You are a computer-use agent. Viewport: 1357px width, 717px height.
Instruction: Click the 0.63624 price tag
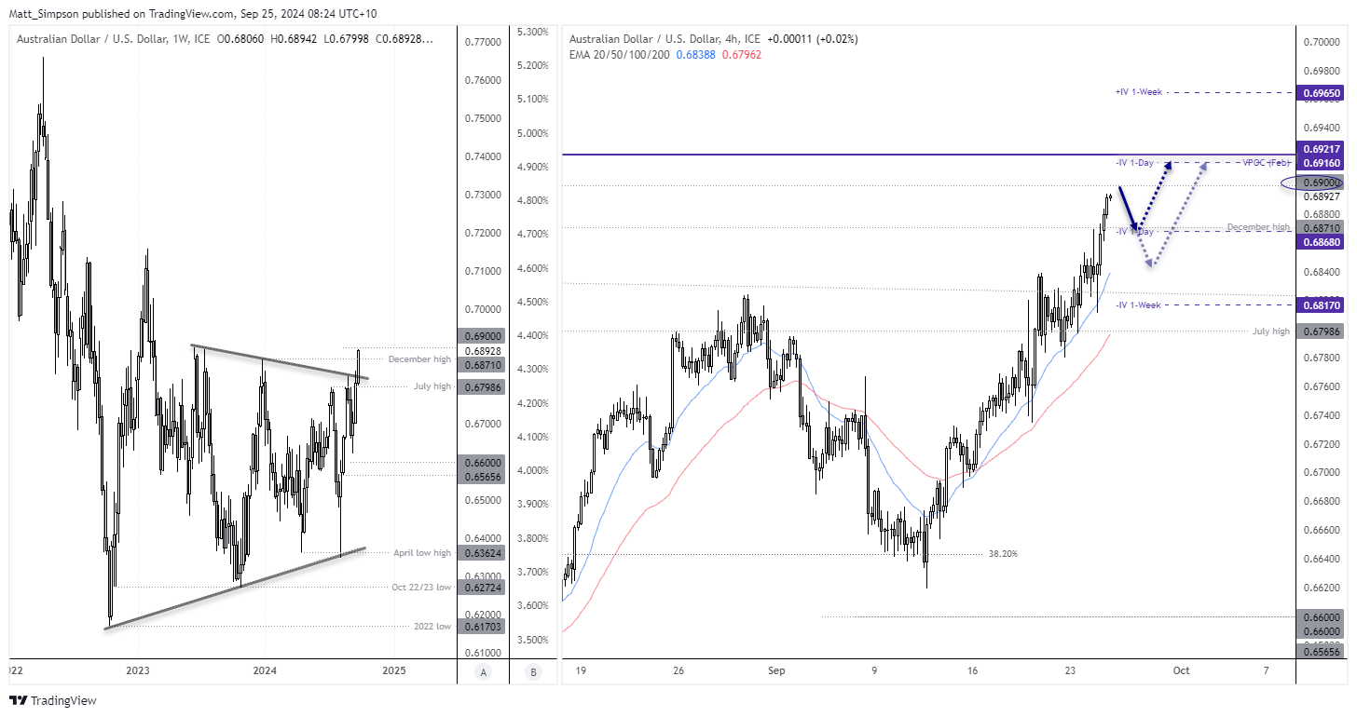click(x=480, y=552)
